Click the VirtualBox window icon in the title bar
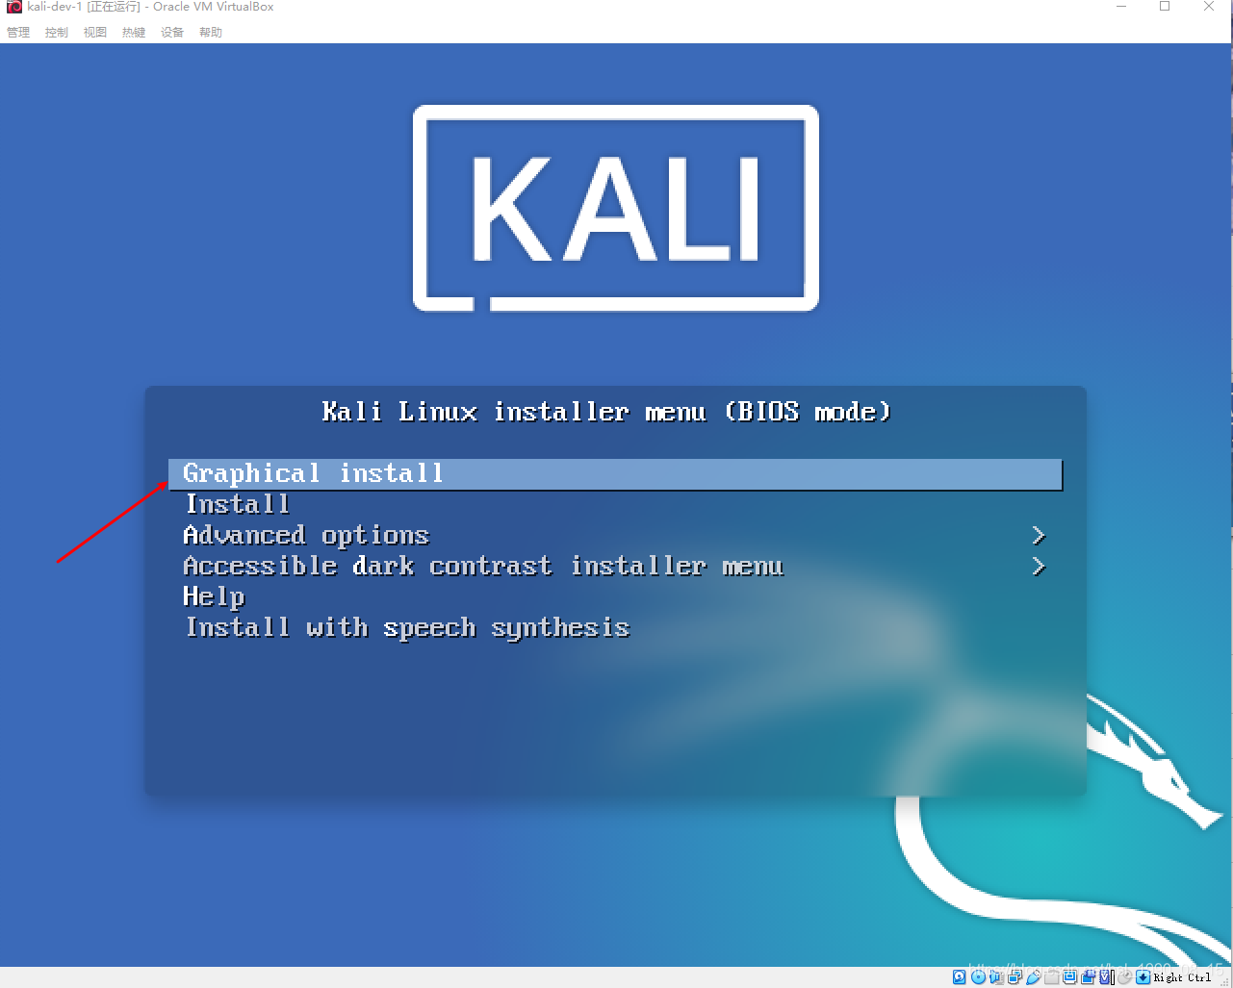This screenshot has height=988, width=1233. pos(13,7)
